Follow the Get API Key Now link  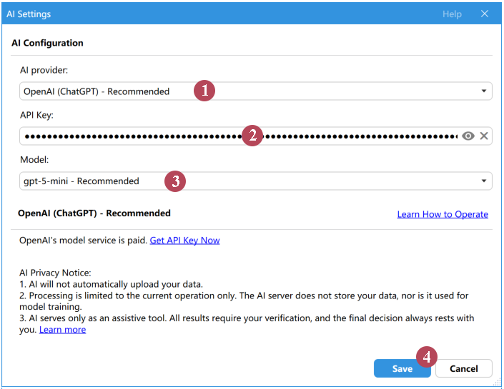185,241
